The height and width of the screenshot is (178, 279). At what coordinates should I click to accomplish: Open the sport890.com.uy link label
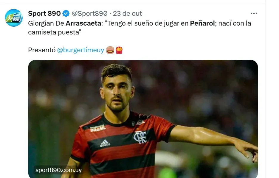coord(58,170)
